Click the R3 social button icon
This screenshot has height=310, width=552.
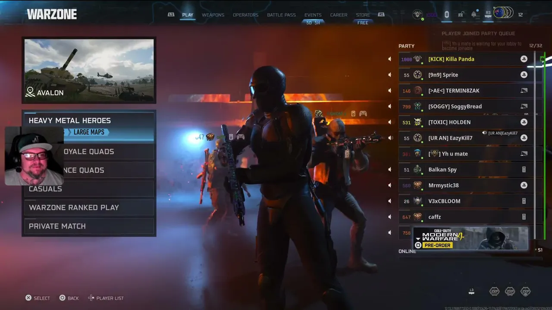pyautogui.click(x=488, y=13)
